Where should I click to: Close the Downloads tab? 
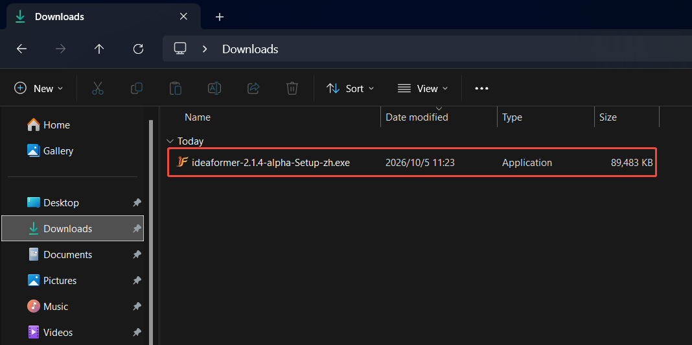[x=183, y=17]
